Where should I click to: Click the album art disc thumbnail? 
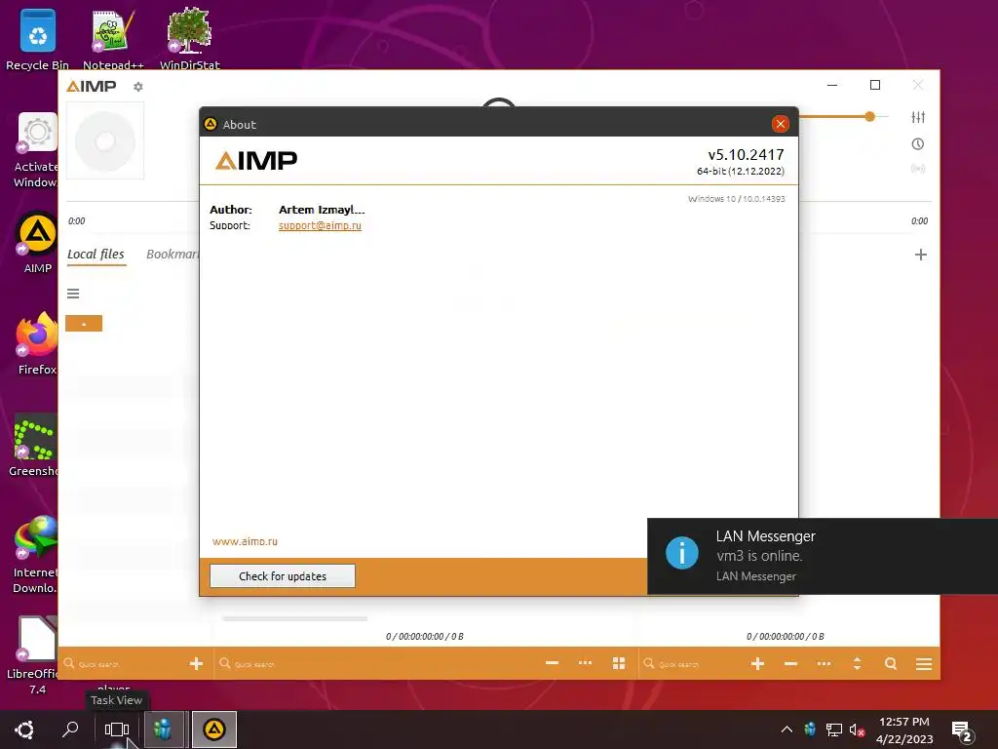tap(105, 140)
